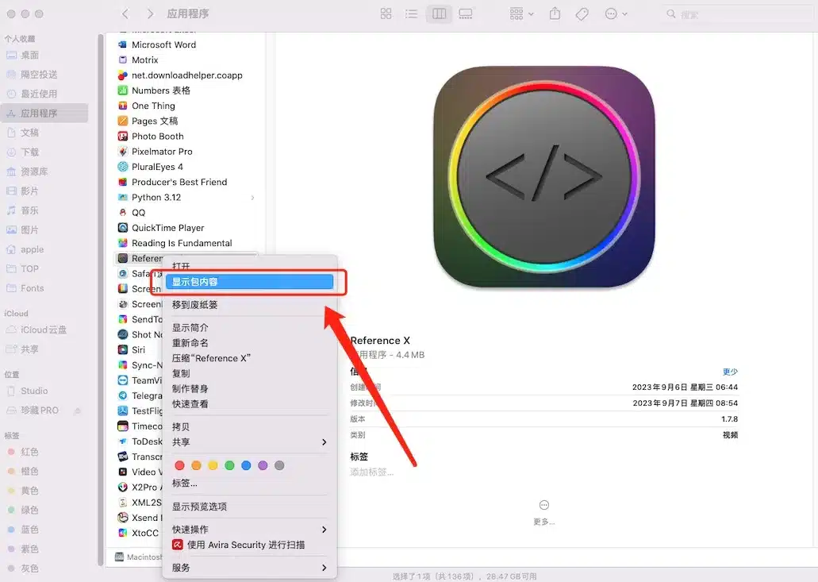Select the Siri app icon
Image resolution: width=818 pixels, height=582 pixels.
click(123, 349)
